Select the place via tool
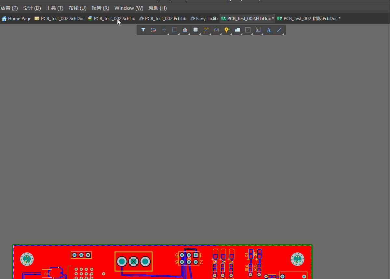 [227, 30]
